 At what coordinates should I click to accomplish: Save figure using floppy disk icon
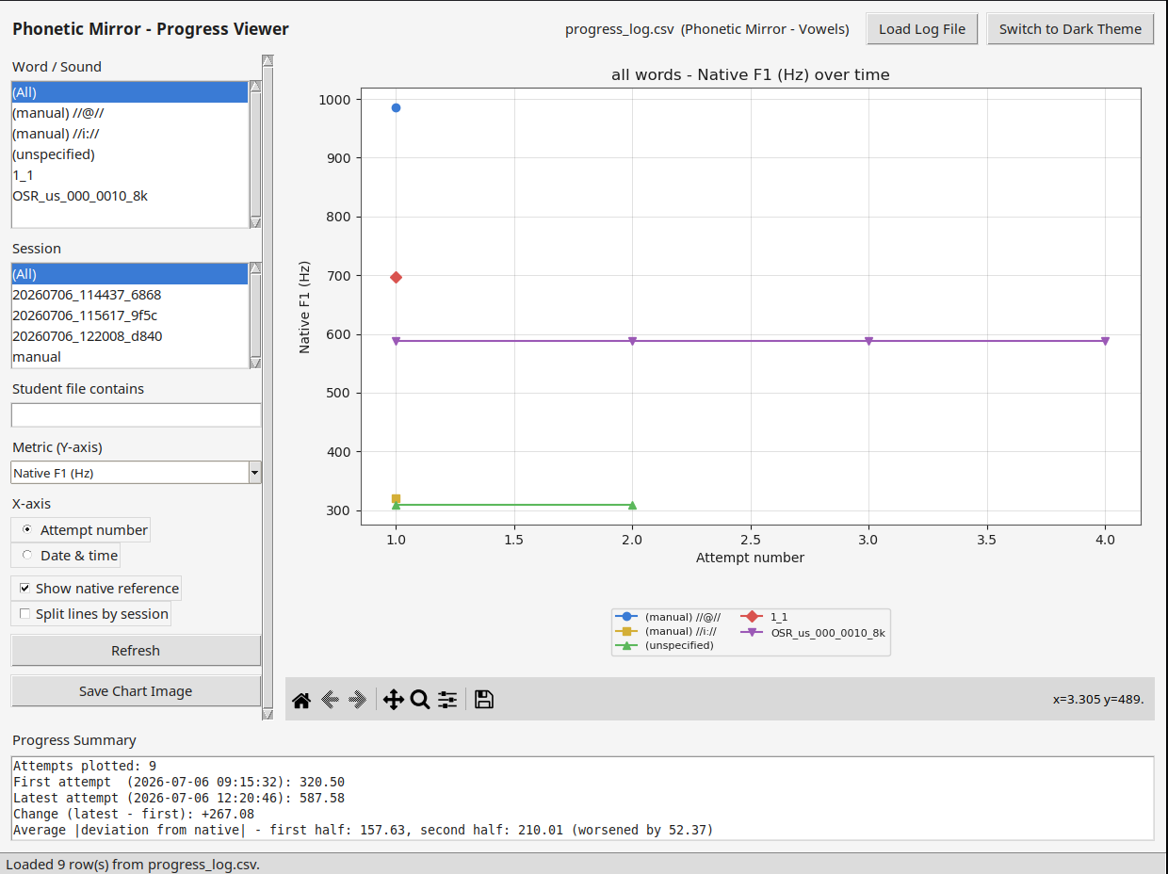coord(484,700)
